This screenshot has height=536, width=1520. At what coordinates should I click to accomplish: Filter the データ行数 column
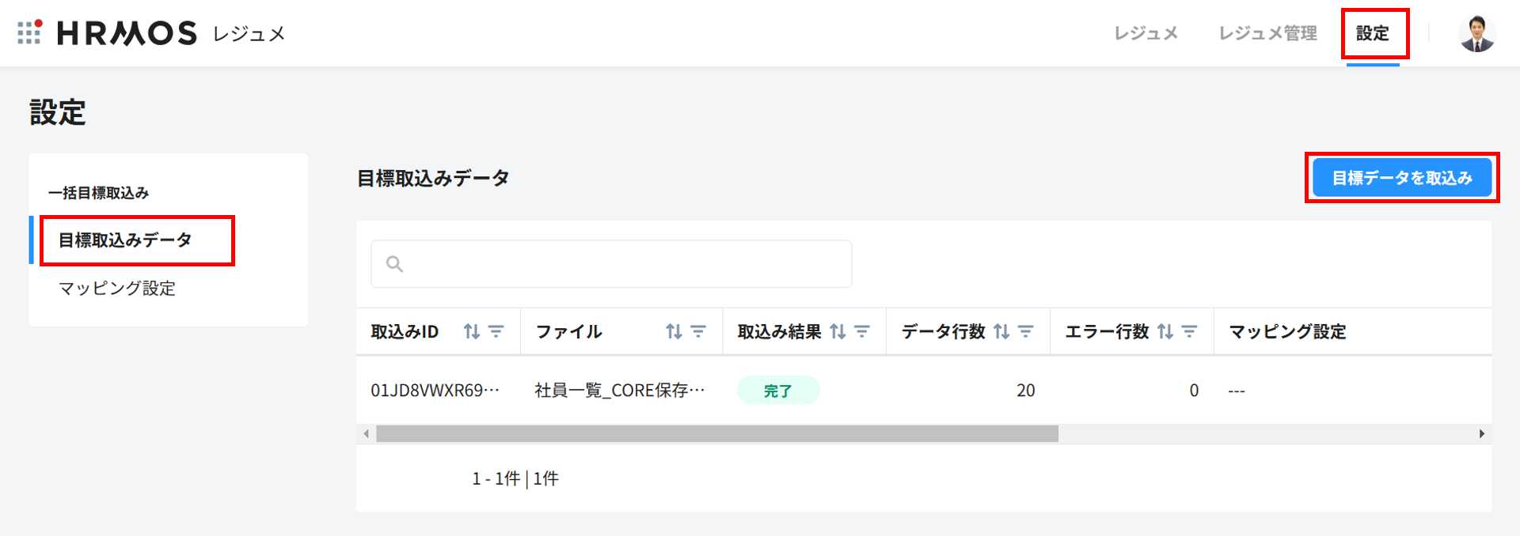[1026, 331]
